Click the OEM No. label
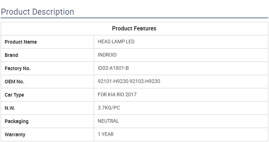This screenshot has height=142, width=269. [14, 82]
